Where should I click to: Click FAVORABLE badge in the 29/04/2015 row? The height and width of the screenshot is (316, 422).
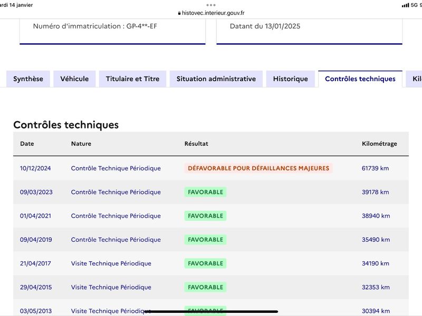point(205,287)
